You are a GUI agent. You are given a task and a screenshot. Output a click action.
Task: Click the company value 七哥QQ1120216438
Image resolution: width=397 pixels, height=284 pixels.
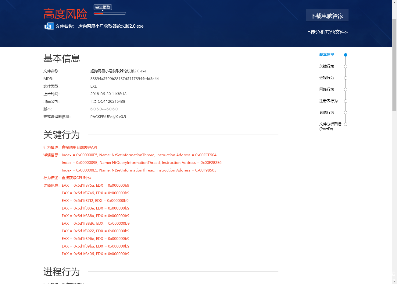108,102
